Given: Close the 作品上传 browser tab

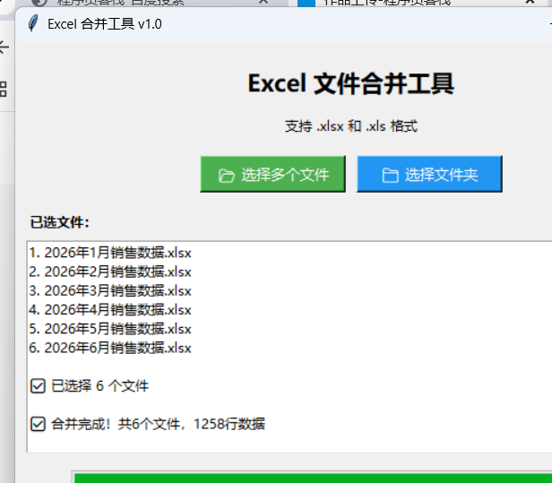Looking at the screenshot, I should pos(530,2).
